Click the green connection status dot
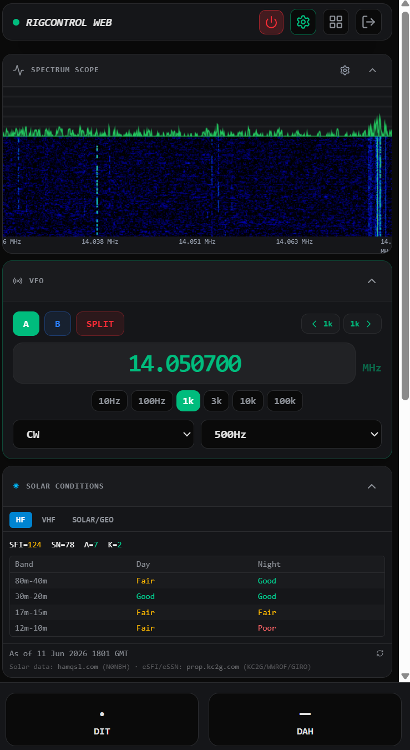 [16, 22]
